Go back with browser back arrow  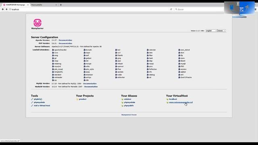pyautogui.click(x=3, y=9)
